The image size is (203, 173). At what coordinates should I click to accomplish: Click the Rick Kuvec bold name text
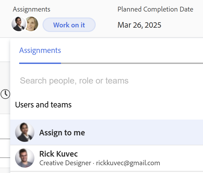(x=58, y=154)
